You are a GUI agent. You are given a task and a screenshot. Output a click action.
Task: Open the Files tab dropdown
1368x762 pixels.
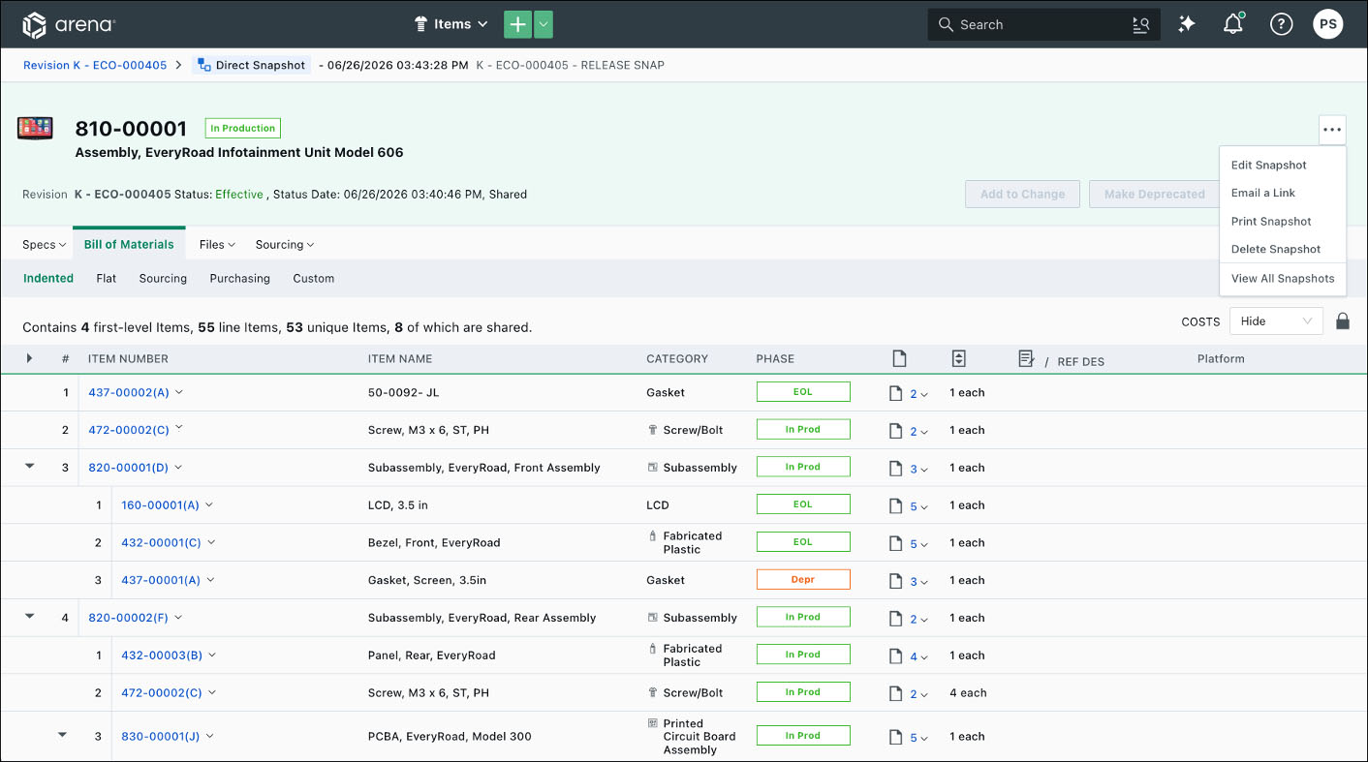pyautogui.click(x=217, y=245)
